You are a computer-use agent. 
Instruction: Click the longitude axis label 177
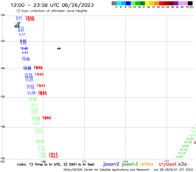[x=167, y=162]
